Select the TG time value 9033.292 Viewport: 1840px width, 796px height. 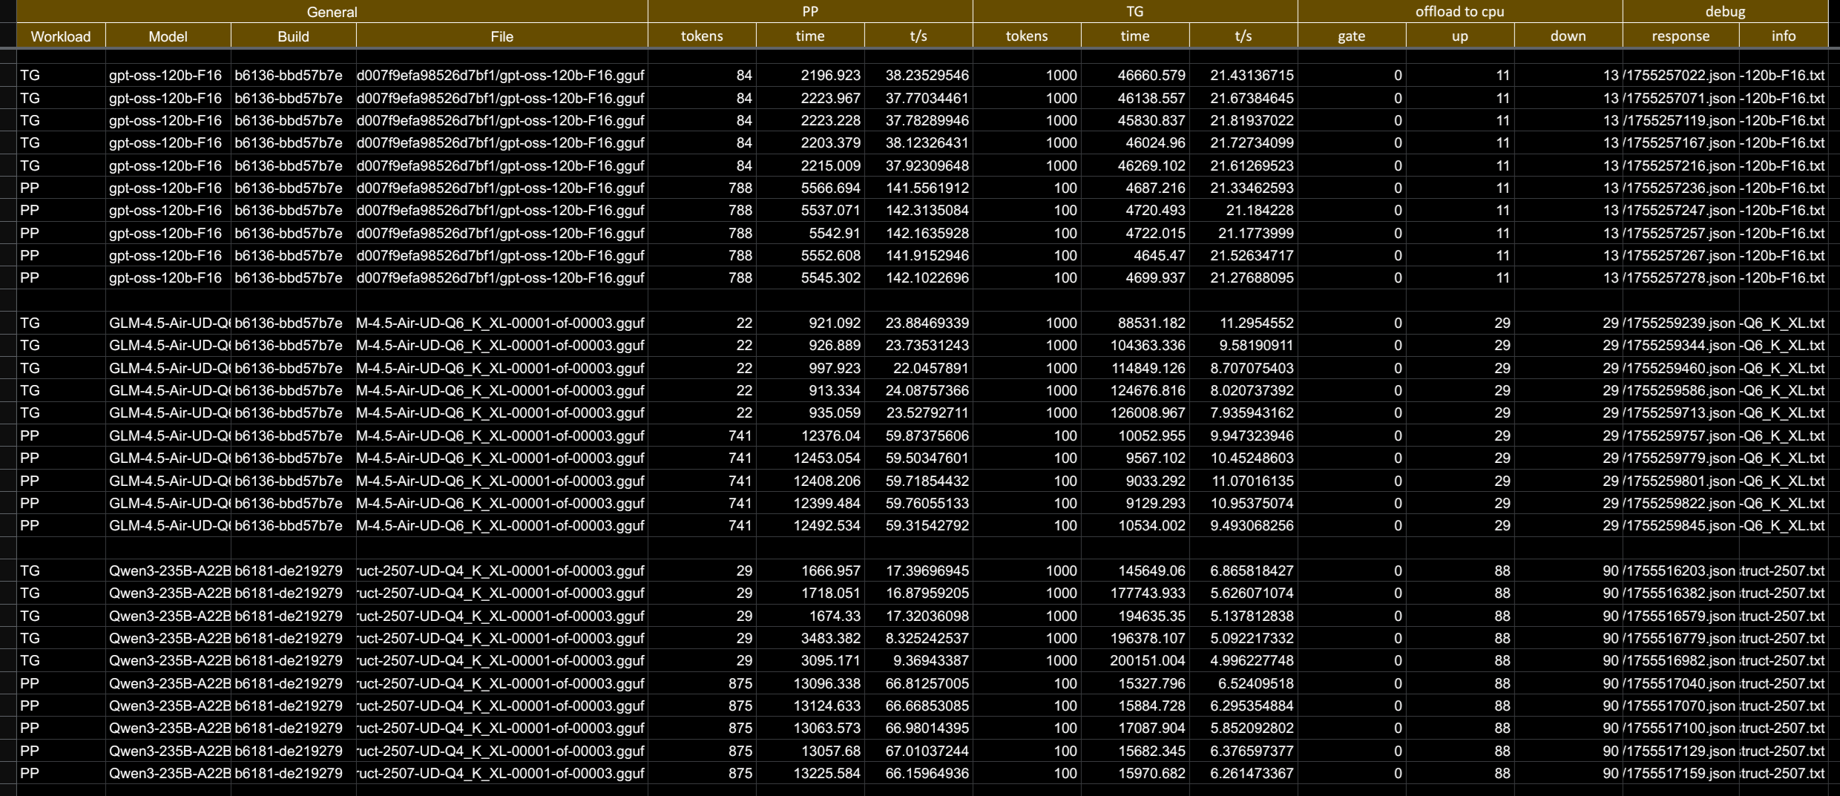pyautogui.click(x=1135, y=481)
